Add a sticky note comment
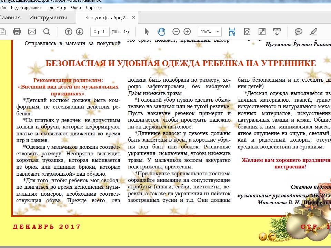 click(299, 32)
